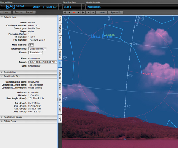The width and height of the screenshot is (178, 148).
Task: Open the SkyCal side tab
Action: pyautogui.click(x=60, y=86)
